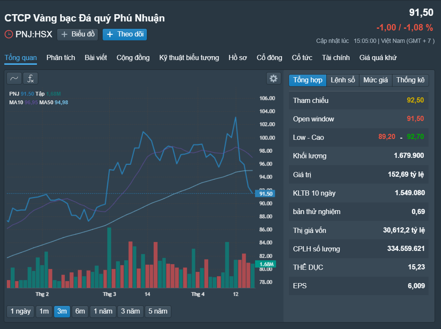
Task: Select the Lệnh số panel tab
Action: (x=343, y=80)
